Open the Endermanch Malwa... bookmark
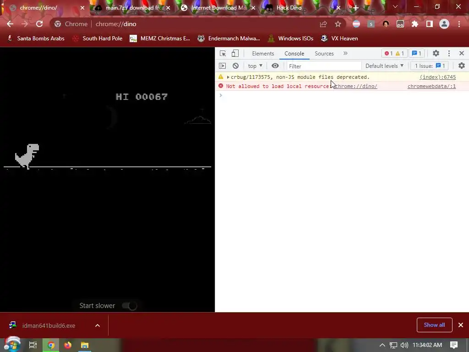The width and height of the screenshot is (469, 352). 229,38
